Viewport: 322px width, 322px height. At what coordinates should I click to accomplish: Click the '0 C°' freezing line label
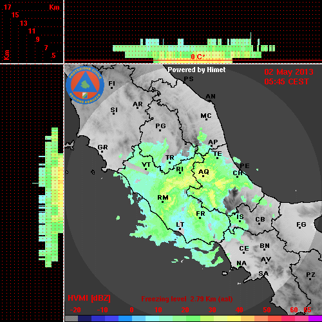(x=198, y=57)
